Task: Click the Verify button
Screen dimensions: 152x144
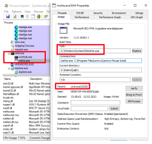Action: pyautogui.click(x=134, y=89)
